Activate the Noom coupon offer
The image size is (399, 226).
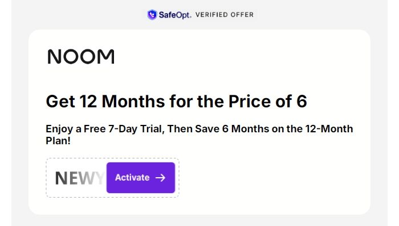point(141,178)
